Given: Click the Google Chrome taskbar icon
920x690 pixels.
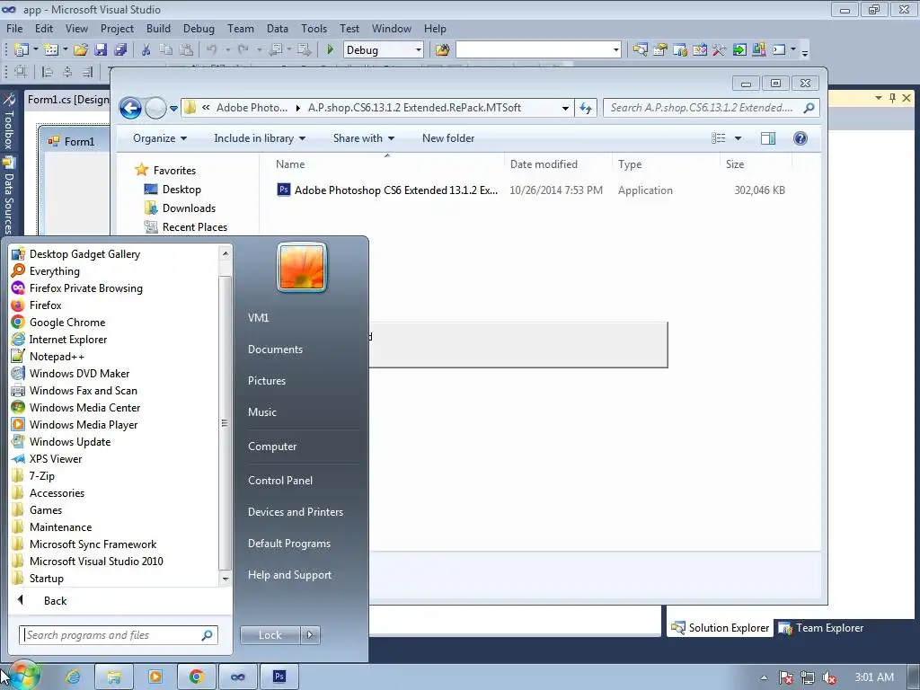Looking at the screenshot, I should click(x=196, y=677).
